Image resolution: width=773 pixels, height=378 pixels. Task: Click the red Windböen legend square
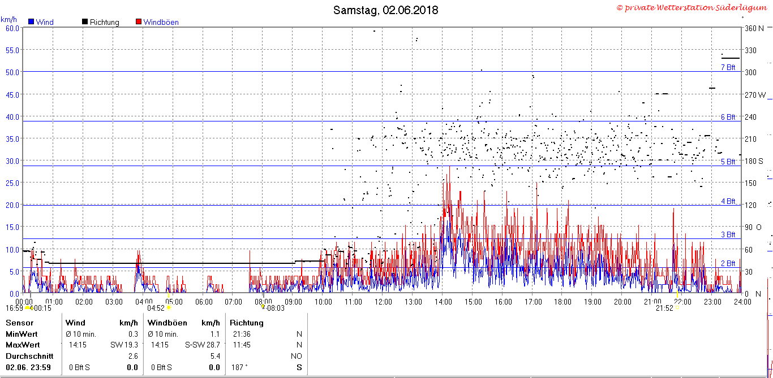coord(139,22)
